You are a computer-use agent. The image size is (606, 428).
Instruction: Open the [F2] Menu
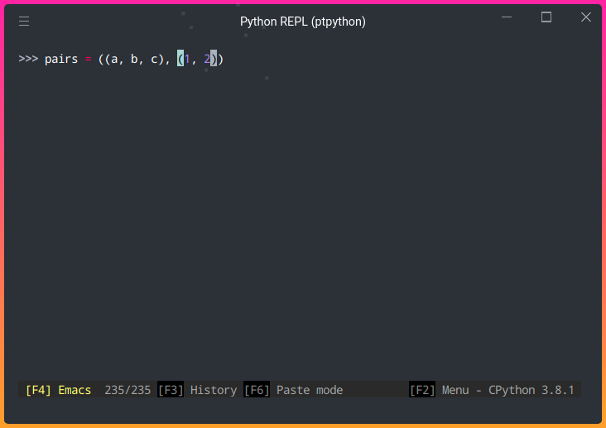[422, 390]
